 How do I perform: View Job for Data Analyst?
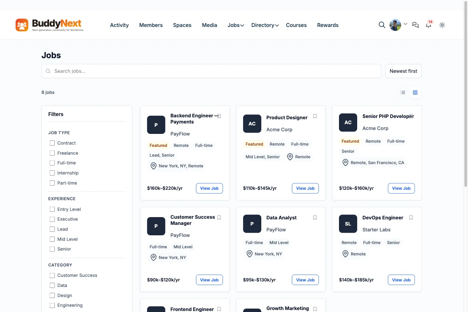tap(305, 280)
